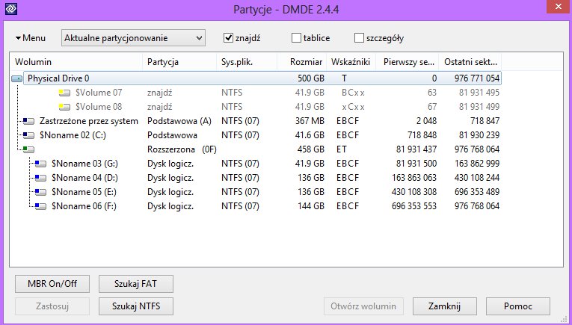Close the Partycje window
572x325 pixels.
[x=558, y=7]
